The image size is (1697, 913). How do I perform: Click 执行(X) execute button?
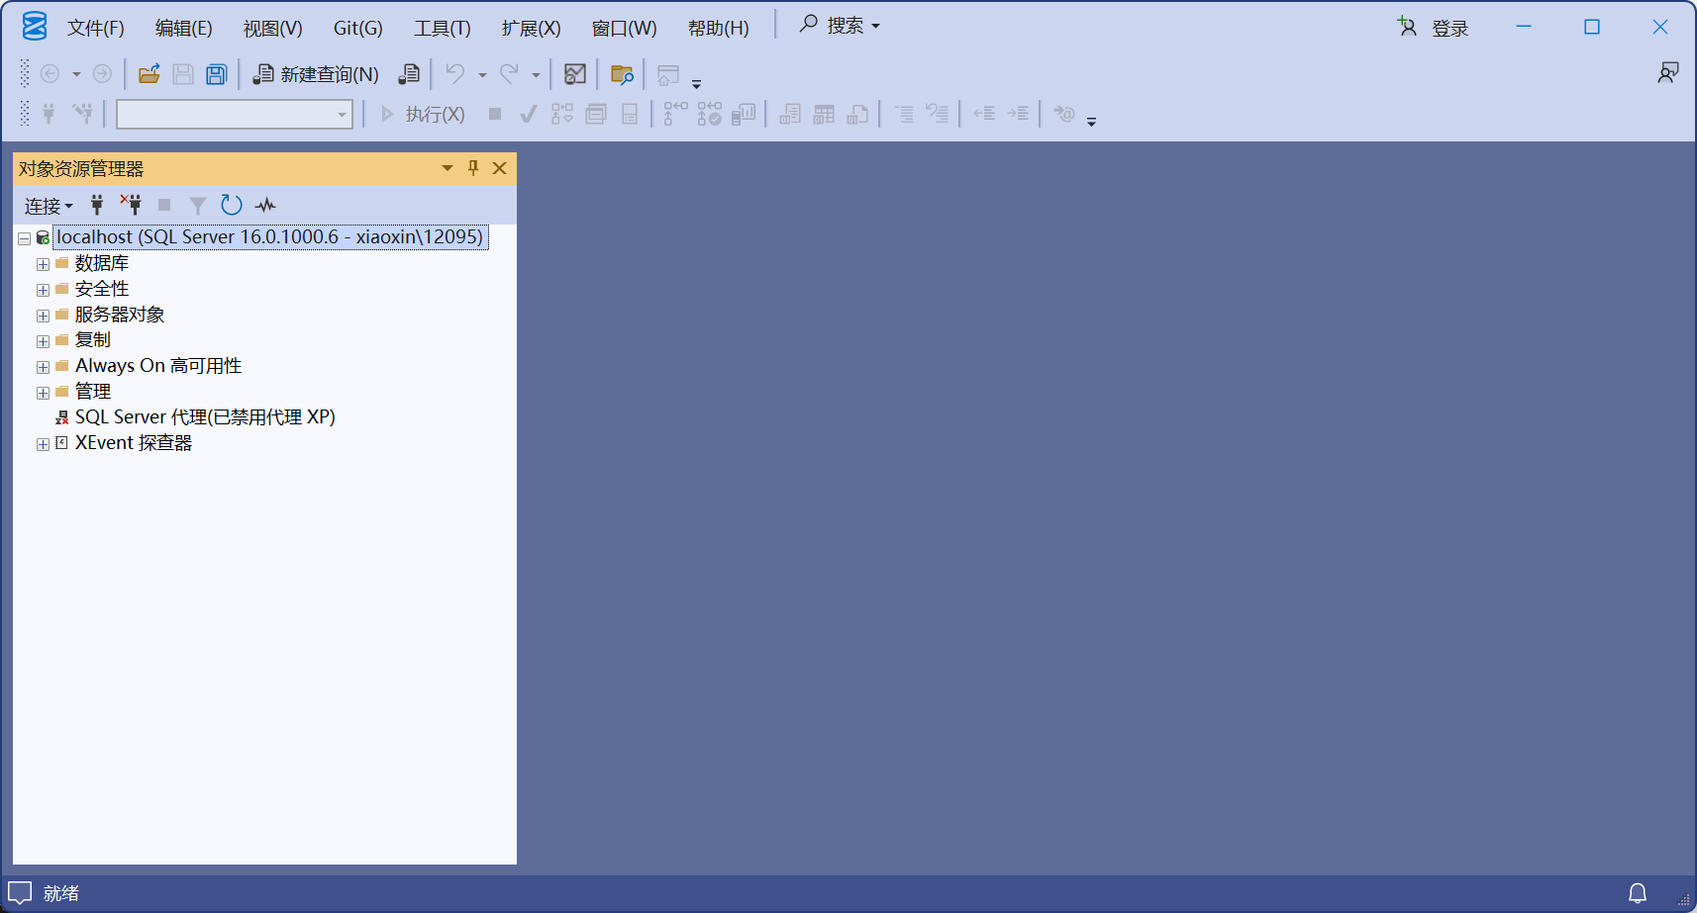[x=423, y=114]
